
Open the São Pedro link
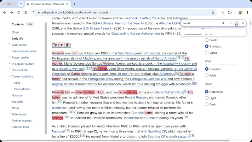[x=126, y=53]
